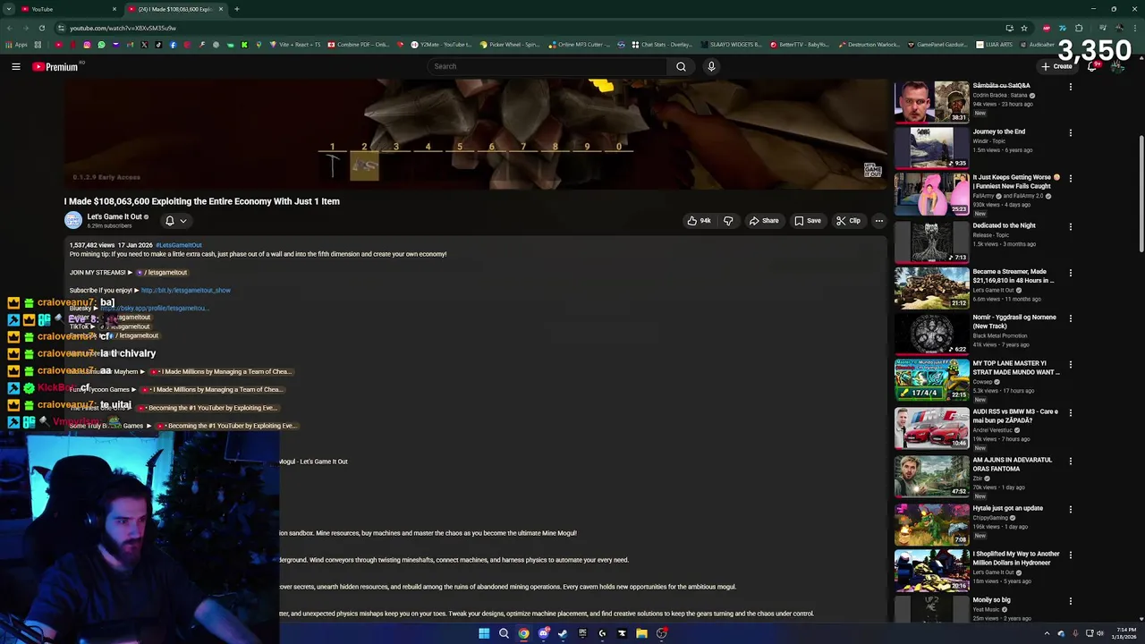The height and width of the screenshot is (644, 1145).
Task: Open options for Hytale just got an update
Action: (1070, 510)
